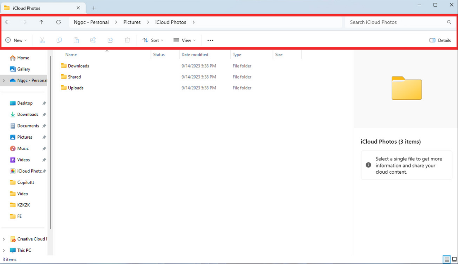Screen dimensions: 458x264
Task: Click Pictures in the address breadcrumb
Action: pos(132,22)
